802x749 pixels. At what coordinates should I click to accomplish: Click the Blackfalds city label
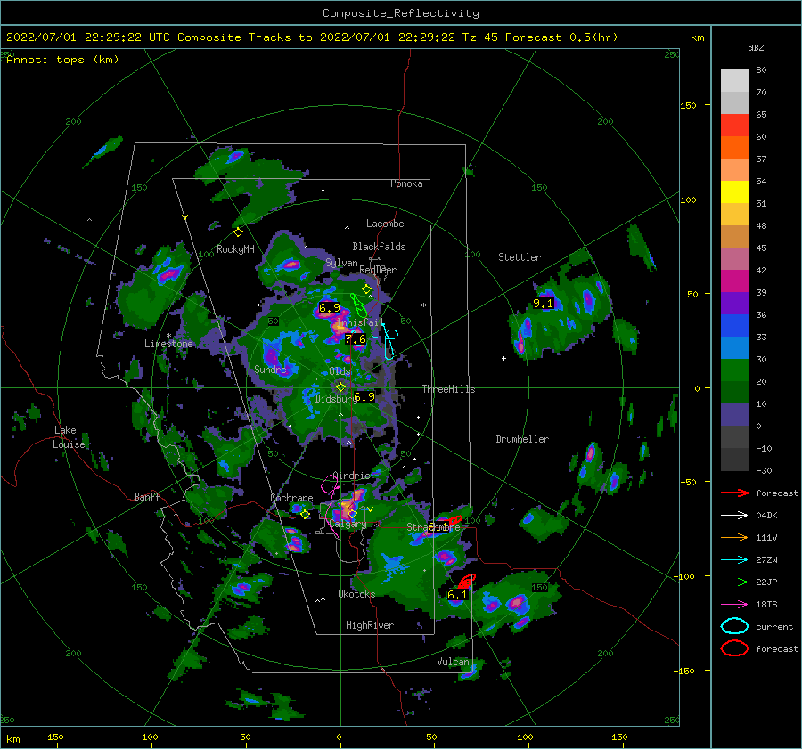[x=379, y=247]
